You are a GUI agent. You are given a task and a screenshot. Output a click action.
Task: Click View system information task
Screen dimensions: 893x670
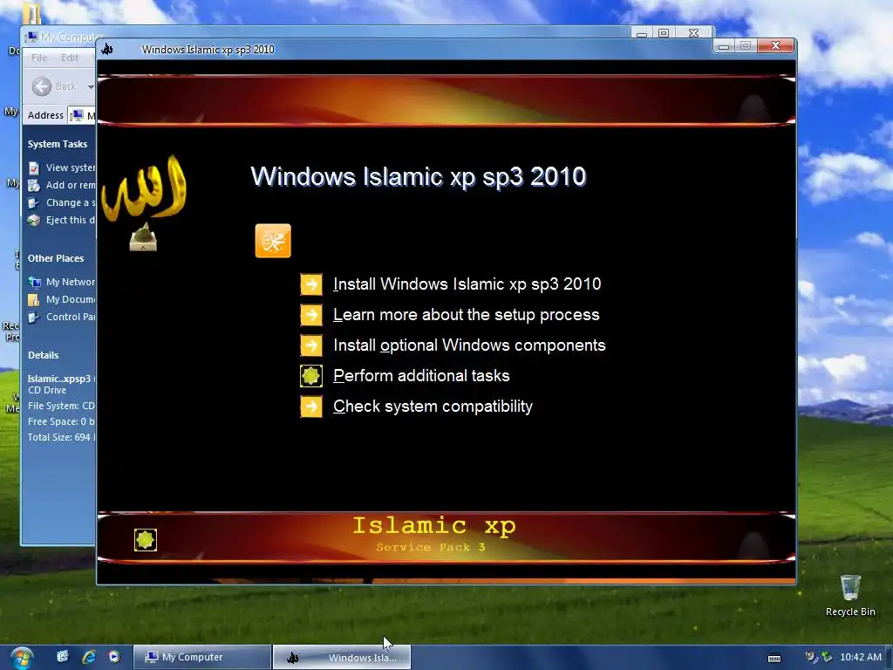[71, 167]
